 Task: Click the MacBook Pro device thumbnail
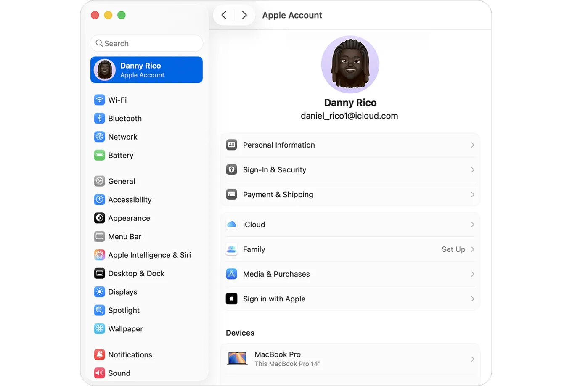237,359
